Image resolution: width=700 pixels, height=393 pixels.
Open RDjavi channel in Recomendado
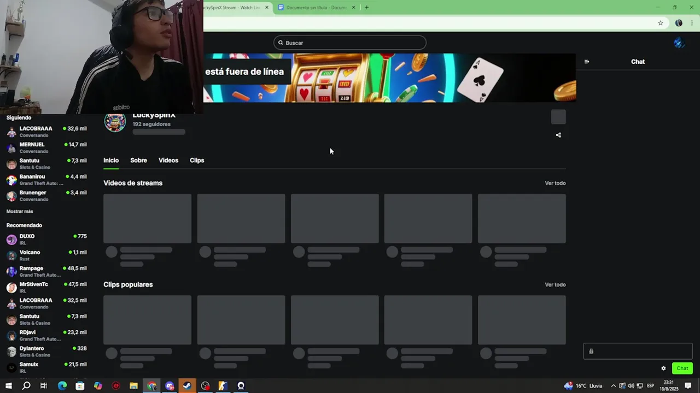[46, 335]
